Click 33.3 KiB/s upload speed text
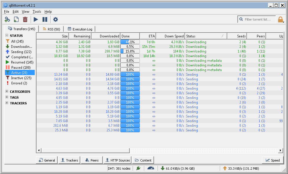Viewport: 288px width, 174px height. [x=243, y=168]
